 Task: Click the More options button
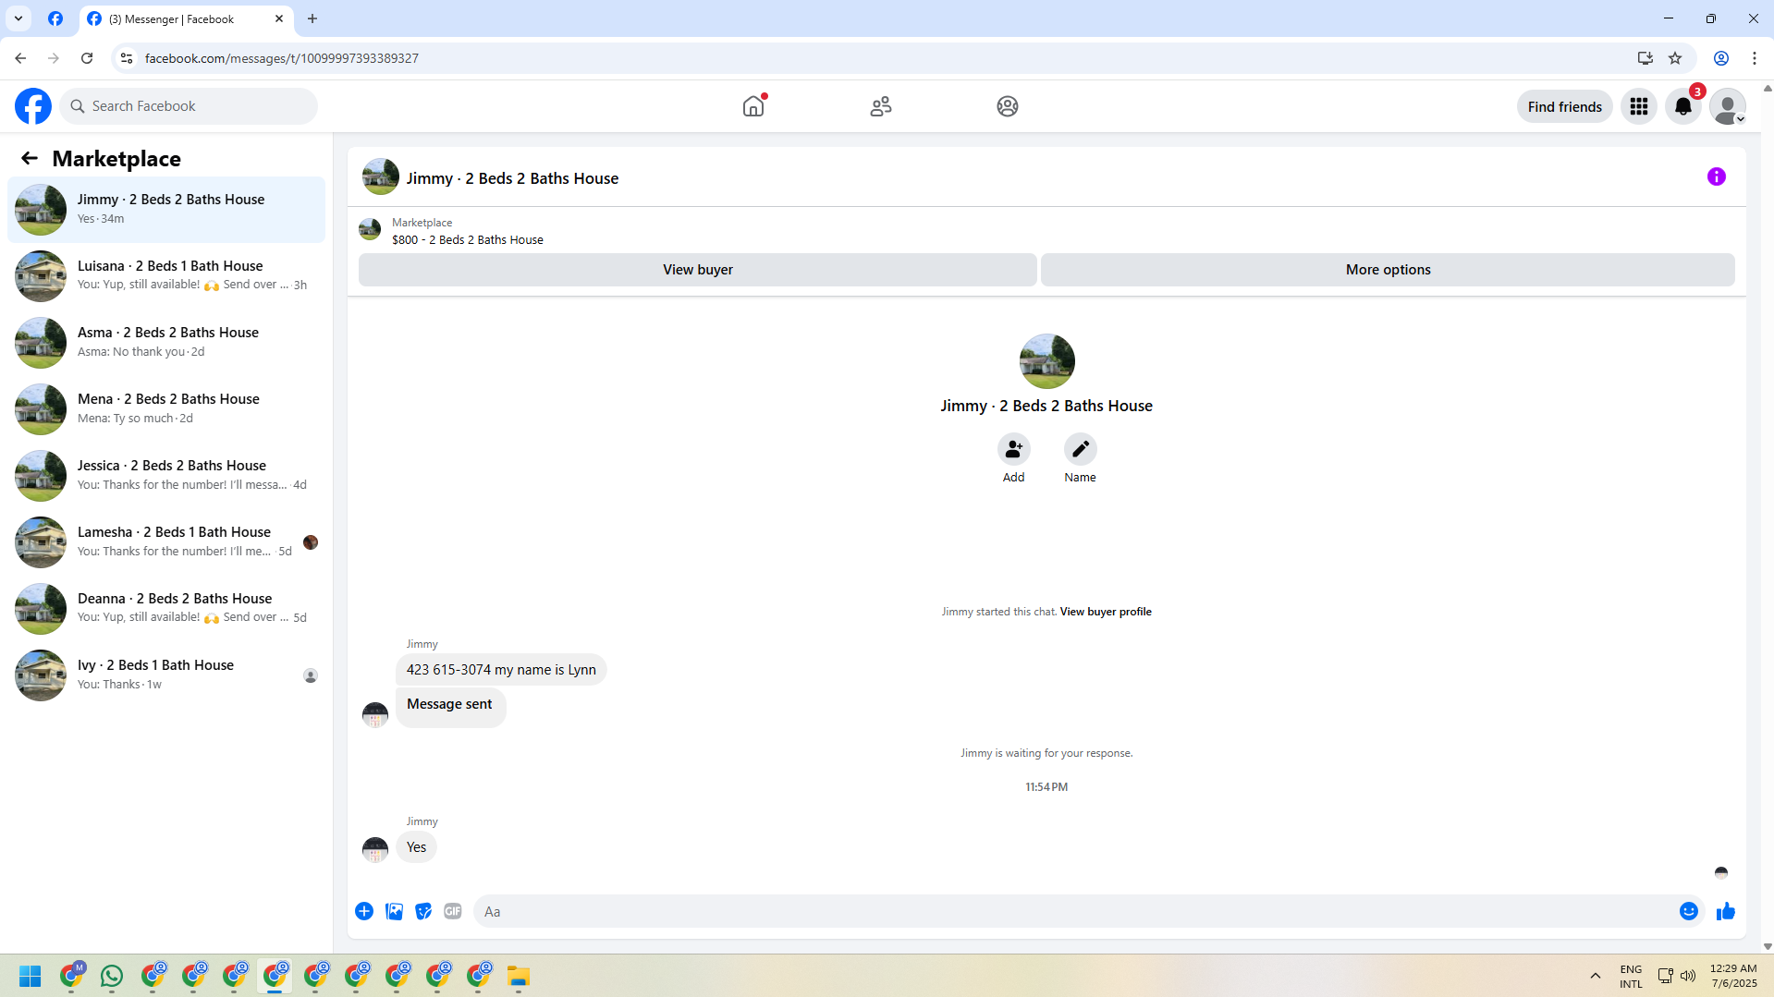coord(1388,270)
